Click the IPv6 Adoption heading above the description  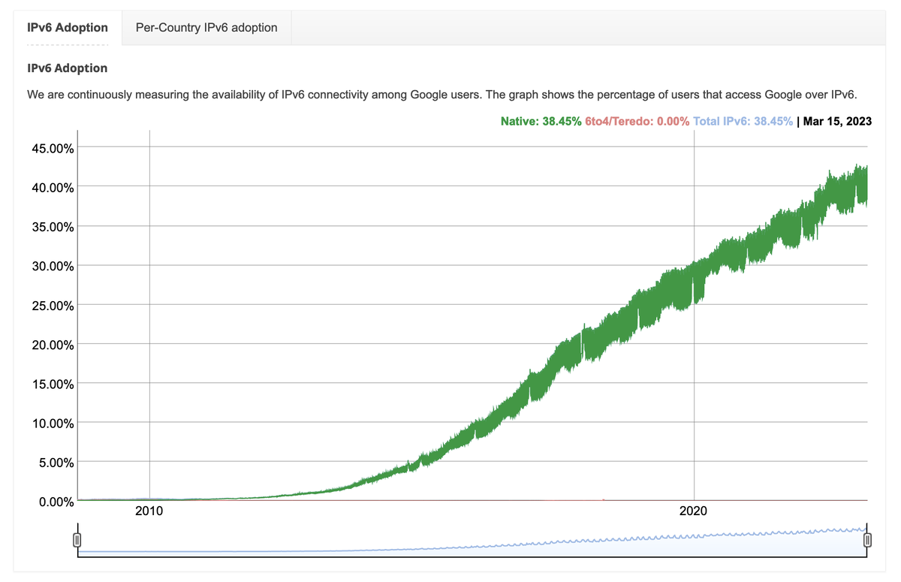click(x=67, y=68)
